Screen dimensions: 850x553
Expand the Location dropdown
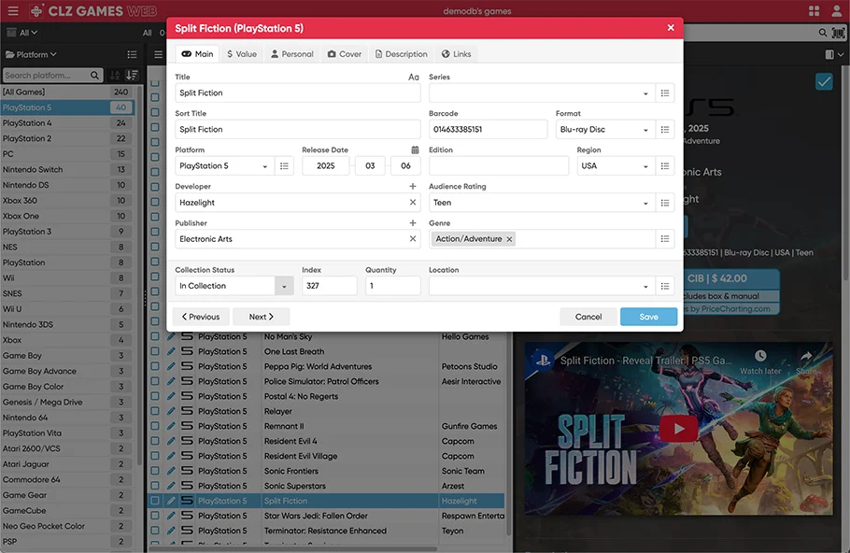tap(645, 286)
